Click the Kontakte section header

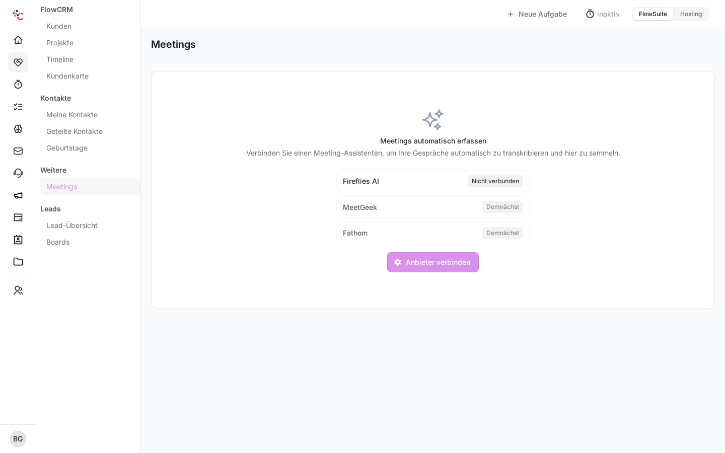pos(55,98)
